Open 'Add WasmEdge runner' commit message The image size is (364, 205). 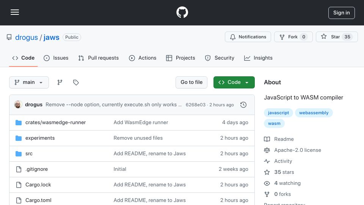coord(141,123)
